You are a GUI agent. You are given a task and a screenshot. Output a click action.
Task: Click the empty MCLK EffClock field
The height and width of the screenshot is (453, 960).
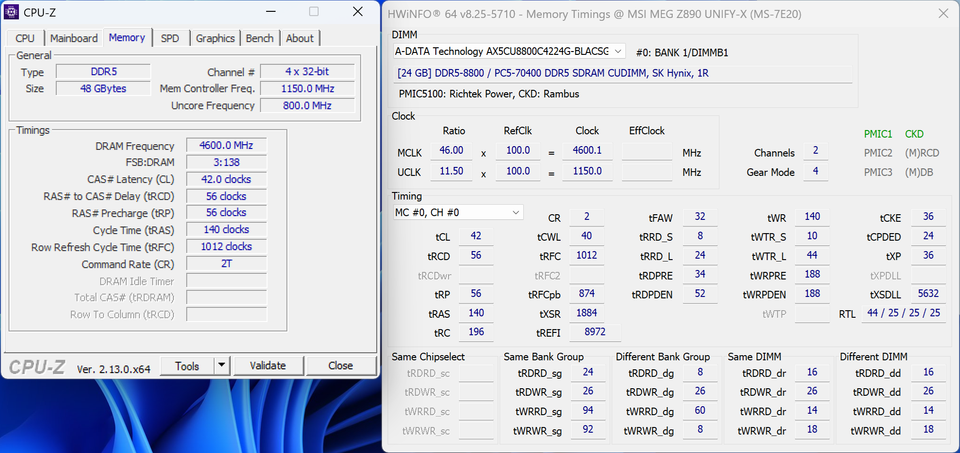click(647, 150)
